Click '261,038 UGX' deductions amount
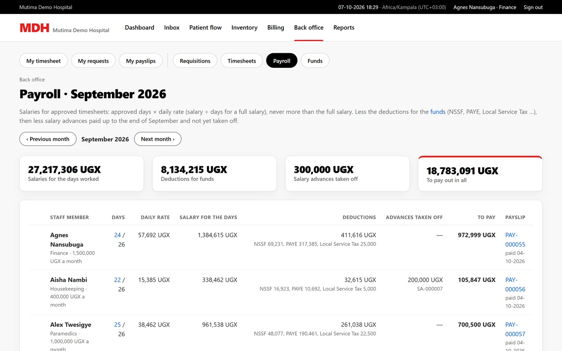562x351 pixels. pos(358,325)
